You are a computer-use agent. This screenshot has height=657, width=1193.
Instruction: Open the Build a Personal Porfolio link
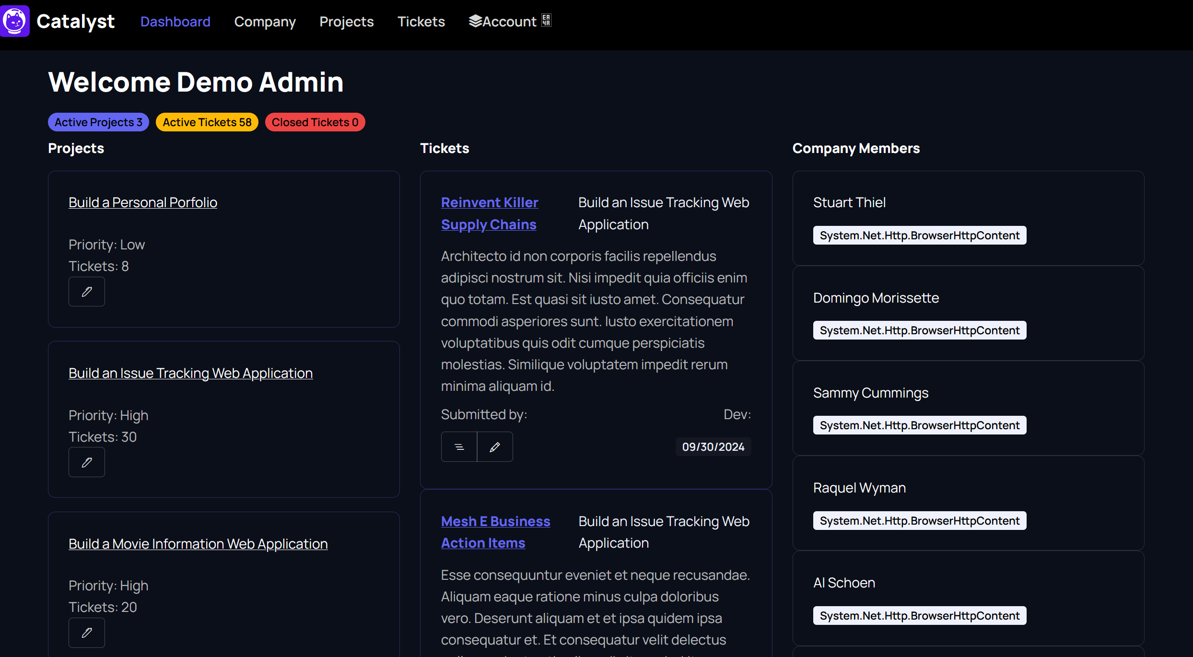point(143,202)
